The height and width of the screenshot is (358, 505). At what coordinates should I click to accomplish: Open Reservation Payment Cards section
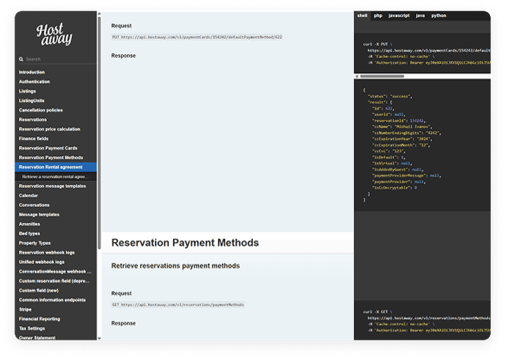48,148
